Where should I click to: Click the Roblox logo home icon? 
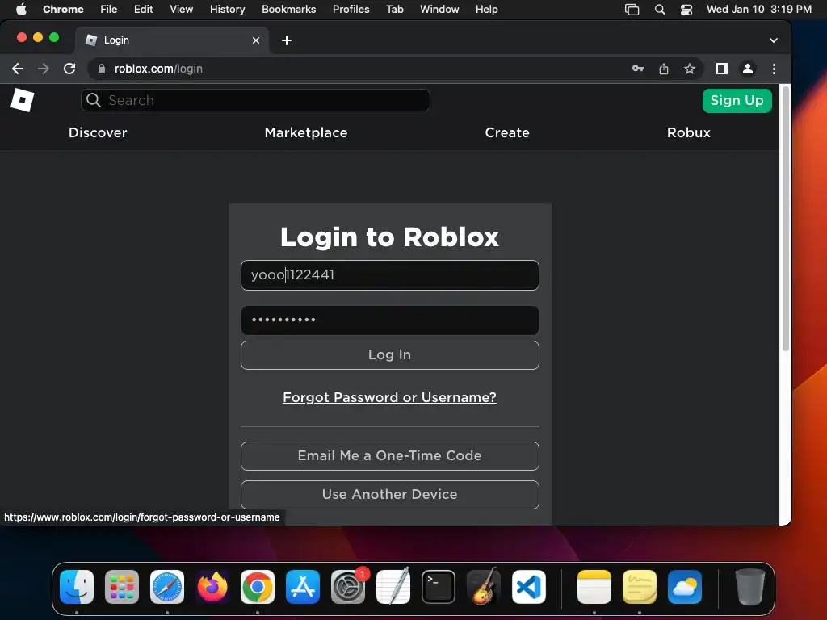(22, 99)
